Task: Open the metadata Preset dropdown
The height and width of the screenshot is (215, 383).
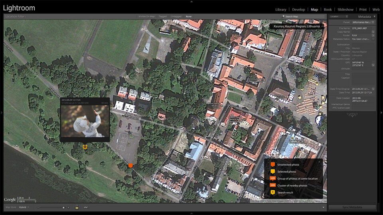Action: (x=363, y=22)
